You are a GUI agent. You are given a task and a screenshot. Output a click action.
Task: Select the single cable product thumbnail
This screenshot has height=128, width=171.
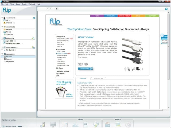[133, 69]
